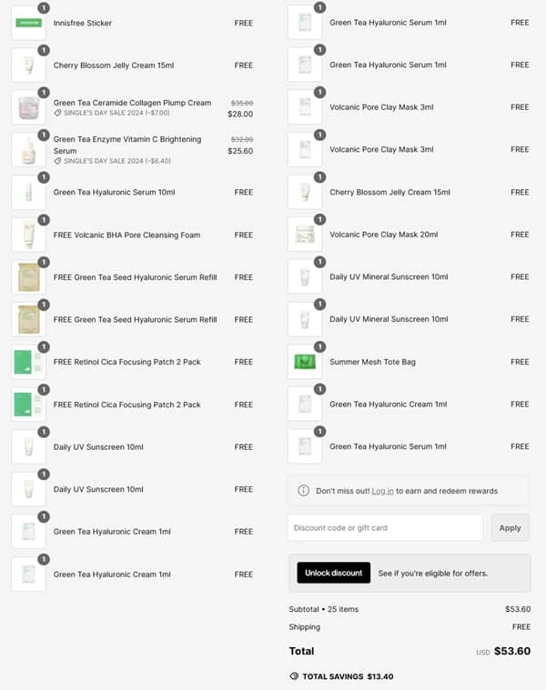Open the Volcanic BHA Pore Cleansing Foam thumbnail

(x=28, y=235)
